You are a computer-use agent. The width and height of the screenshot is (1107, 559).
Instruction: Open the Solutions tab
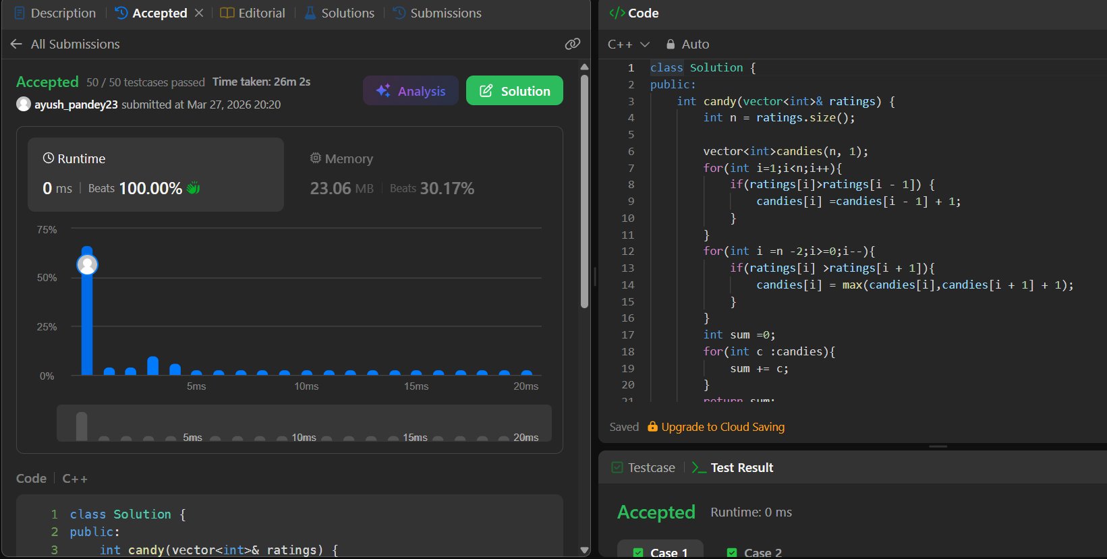pos(339,13)
